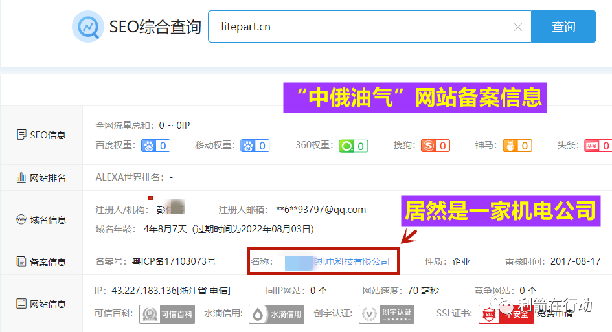
Task: Open the 机电科技有限公司 company name link
Action: click(x=337, y=261)
